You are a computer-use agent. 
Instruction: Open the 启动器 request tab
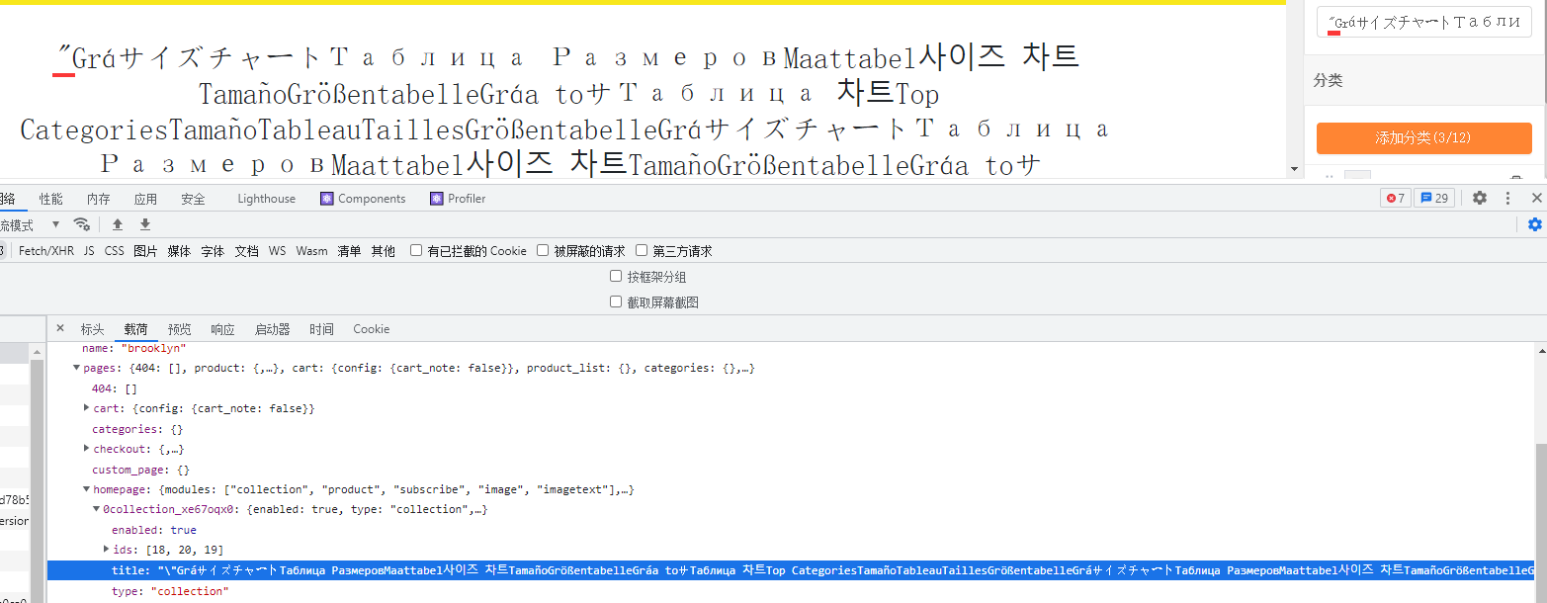click(272, 329)
